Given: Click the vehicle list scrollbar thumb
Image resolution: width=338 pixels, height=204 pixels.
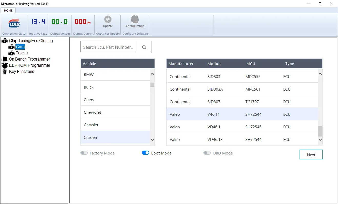Looking at the screenshot, I should pos(152,85).
